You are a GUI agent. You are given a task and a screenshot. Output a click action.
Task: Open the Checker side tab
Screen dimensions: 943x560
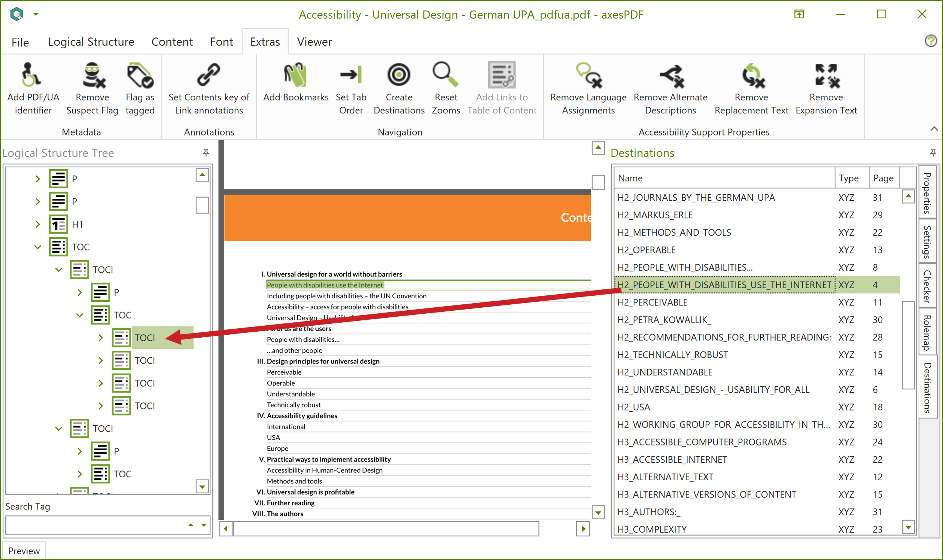(927, 286)
